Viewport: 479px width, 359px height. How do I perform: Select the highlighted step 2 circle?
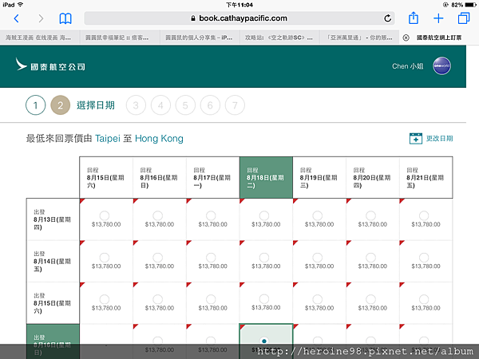(x=60, y=105)
